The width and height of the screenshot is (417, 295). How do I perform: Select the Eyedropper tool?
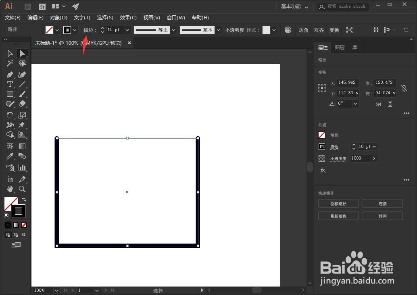10,156
